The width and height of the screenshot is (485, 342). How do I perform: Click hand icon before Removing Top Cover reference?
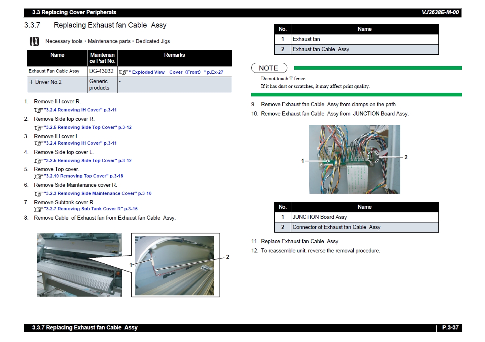tap(38, 176)
